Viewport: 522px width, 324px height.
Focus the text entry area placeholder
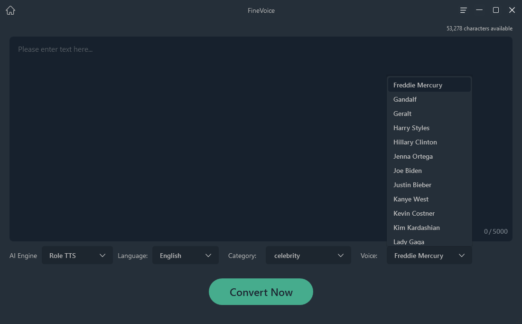[x=55, y=49]
